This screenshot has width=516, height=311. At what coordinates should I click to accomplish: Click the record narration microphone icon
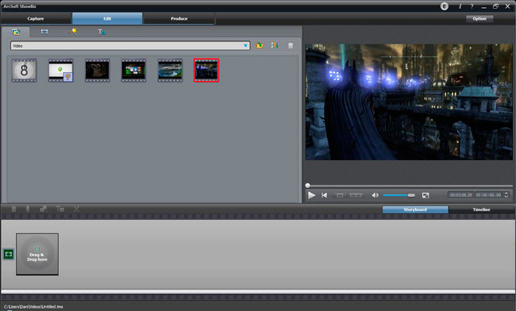(28, 209)
